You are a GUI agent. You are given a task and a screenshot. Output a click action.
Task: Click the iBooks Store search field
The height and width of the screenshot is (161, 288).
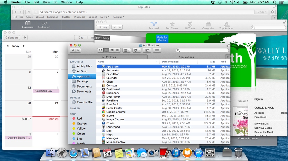pyautogui.click(x=268, y=27)
